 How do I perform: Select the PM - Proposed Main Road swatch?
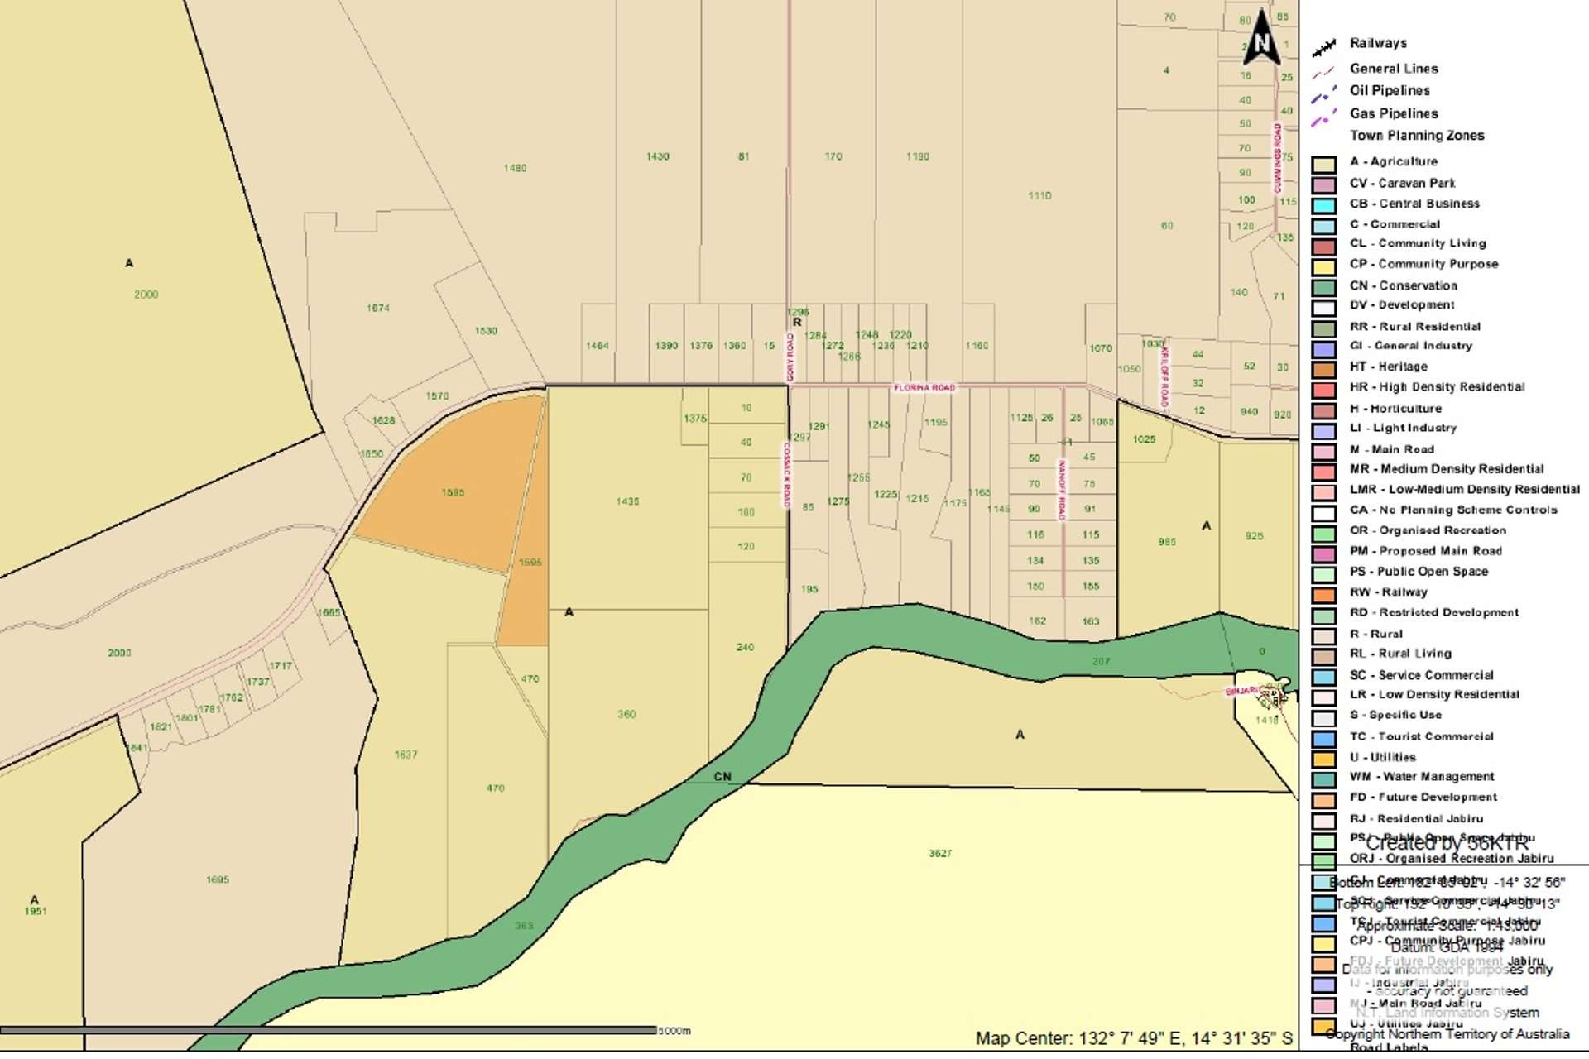1324,554
